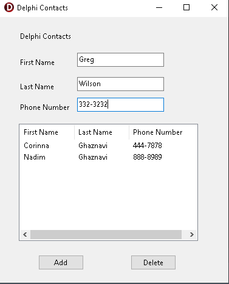Add the contact to the list
This screenshot has height=284, width=229.
tap(61, 262)
